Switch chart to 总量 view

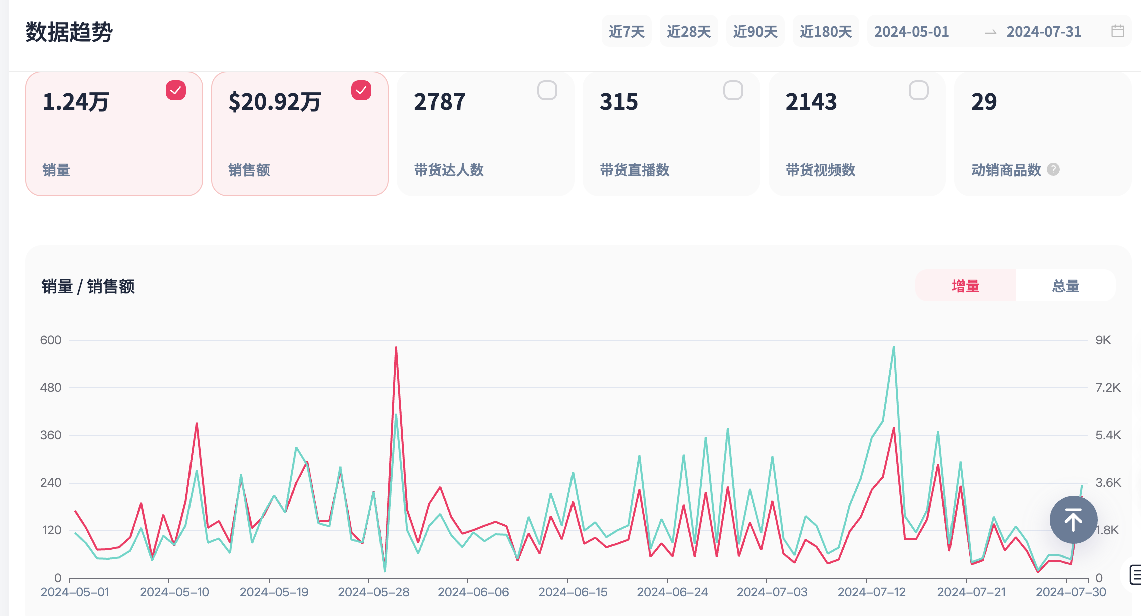pos(1065,286)
